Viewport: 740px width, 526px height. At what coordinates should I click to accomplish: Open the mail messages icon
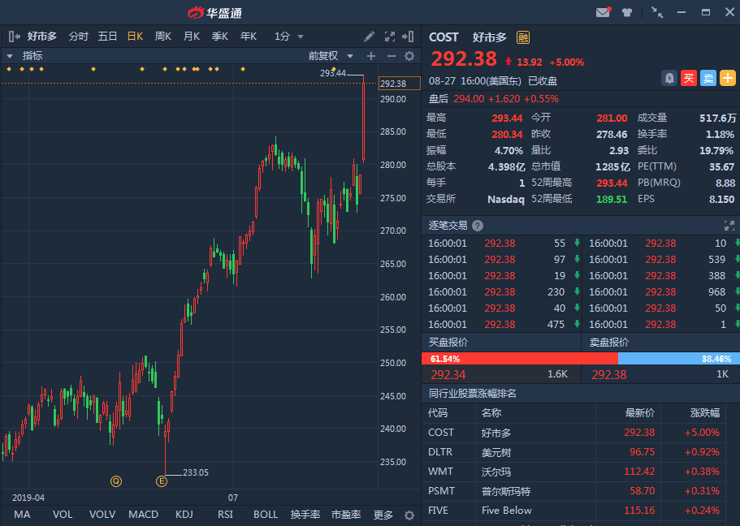point(603,12)
